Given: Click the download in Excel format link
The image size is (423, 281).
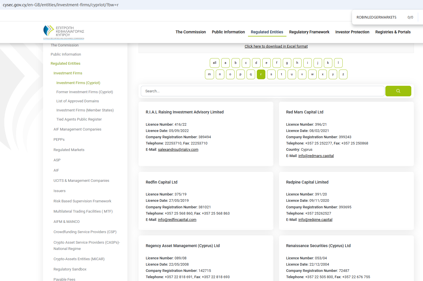Looking at the screenshot, I should coord(276,46).
